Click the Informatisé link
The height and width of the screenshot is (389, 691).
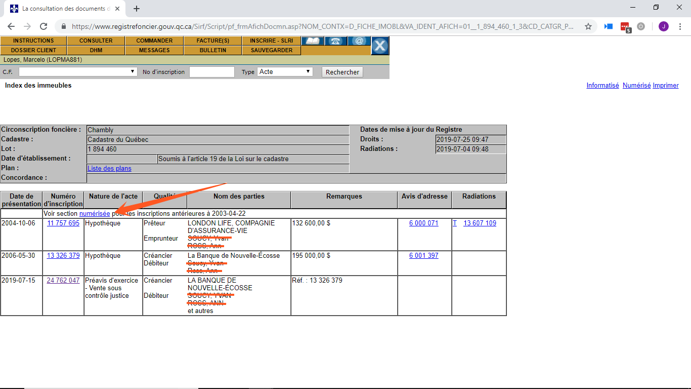pos(602,86)
